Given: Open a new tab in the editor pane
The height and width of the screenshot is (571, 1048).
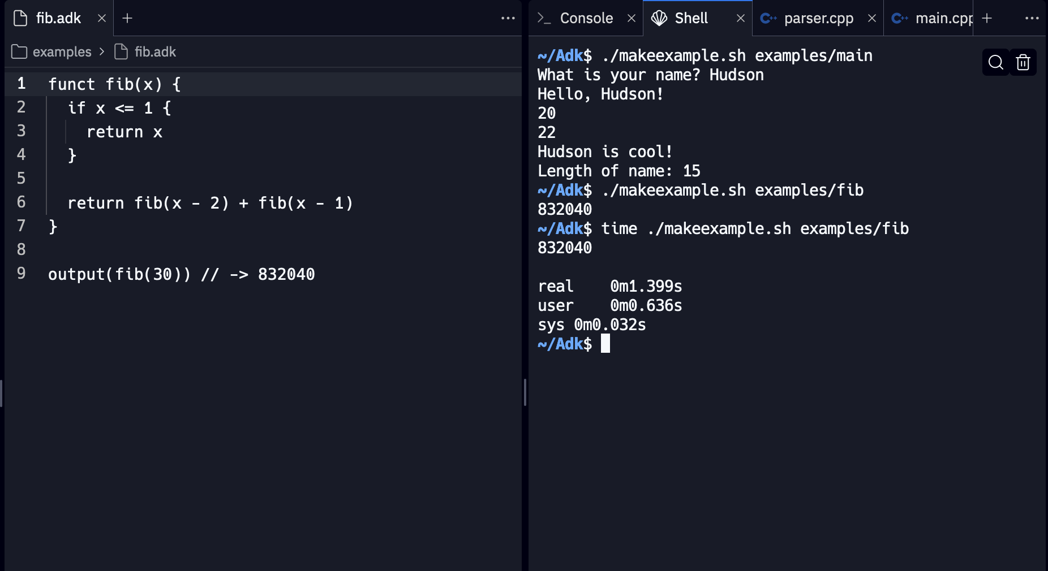Looking at the screenshot, I should point(127,18).
